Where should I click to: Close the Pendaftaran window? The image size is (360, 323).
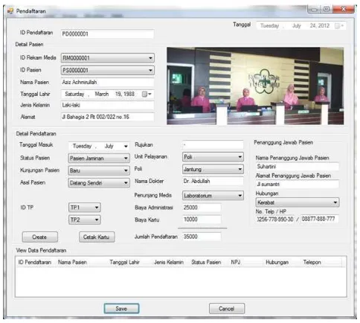(x=344, y=9)
